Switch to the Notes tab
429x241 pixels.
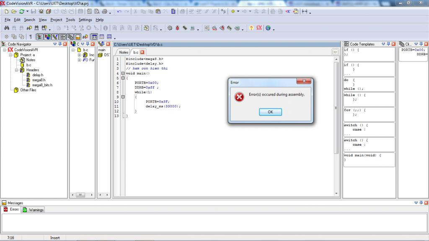click(124, 52)
